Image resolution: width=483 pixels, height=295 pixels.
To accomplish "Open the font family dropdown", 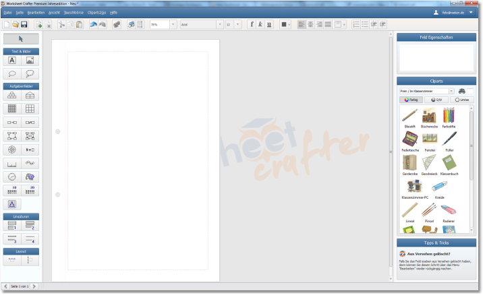I will point(220,24).
